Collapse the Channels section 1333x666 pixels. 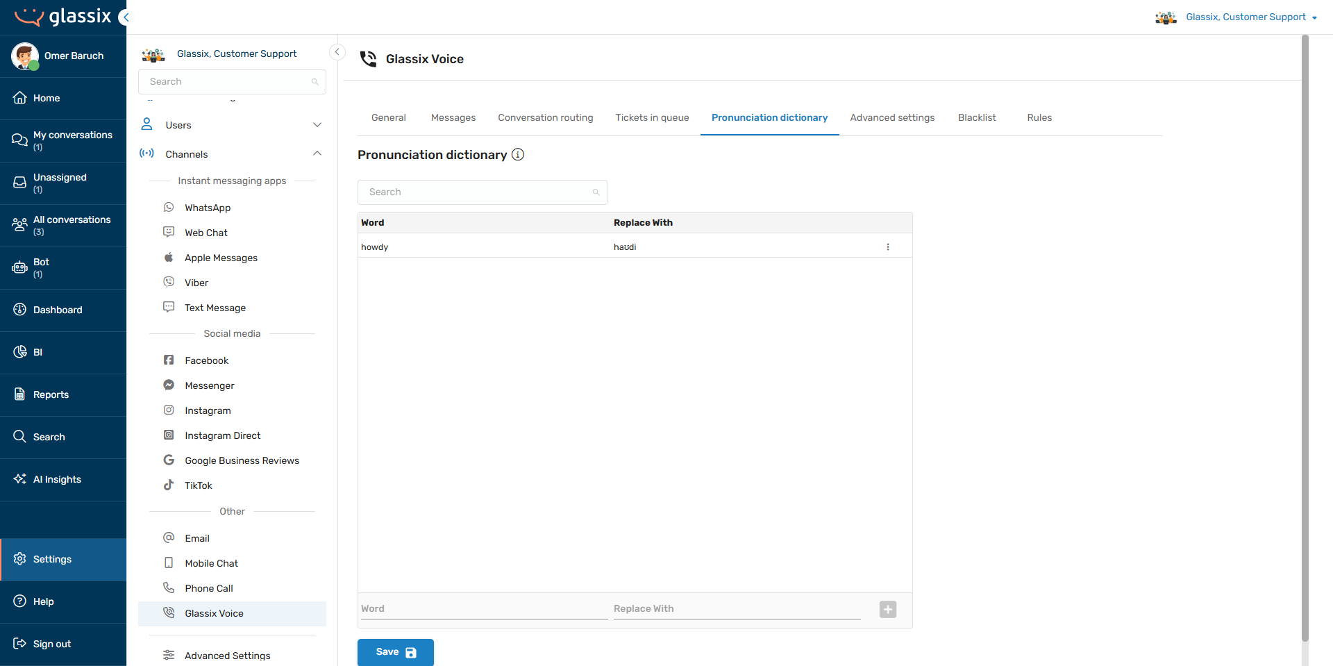[317, 153]
